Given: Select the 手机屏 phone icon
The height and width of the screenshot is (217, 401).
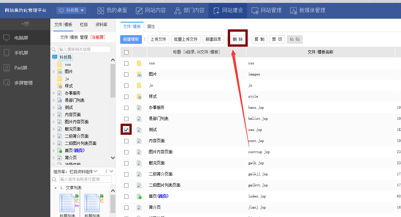Looking at the screenshot, I should pos(7,53).
